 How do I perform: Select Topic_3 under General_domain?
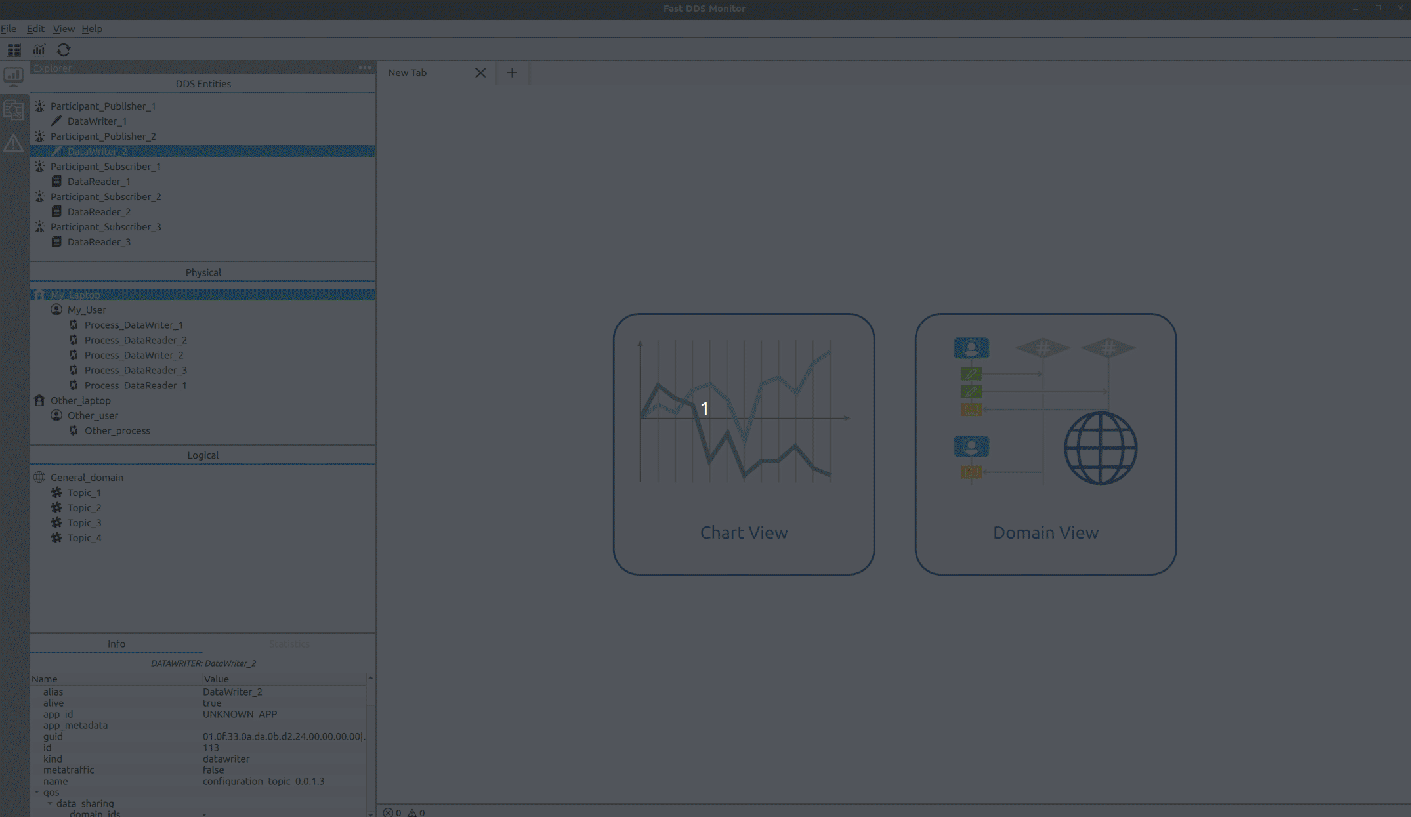click(85, 523)
